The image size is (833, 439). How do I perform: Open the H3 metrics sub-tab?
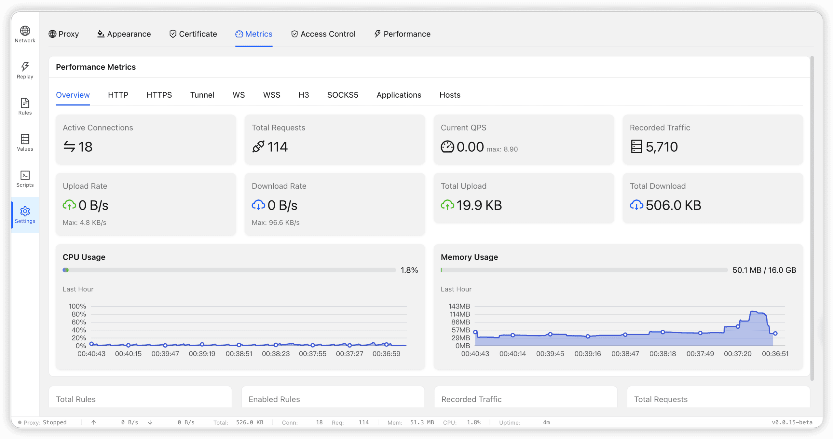(304, 95)
